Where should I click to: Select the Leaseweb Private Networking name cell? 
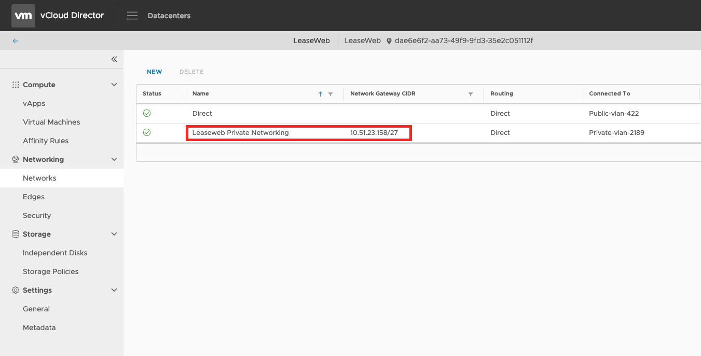point(240,132)
